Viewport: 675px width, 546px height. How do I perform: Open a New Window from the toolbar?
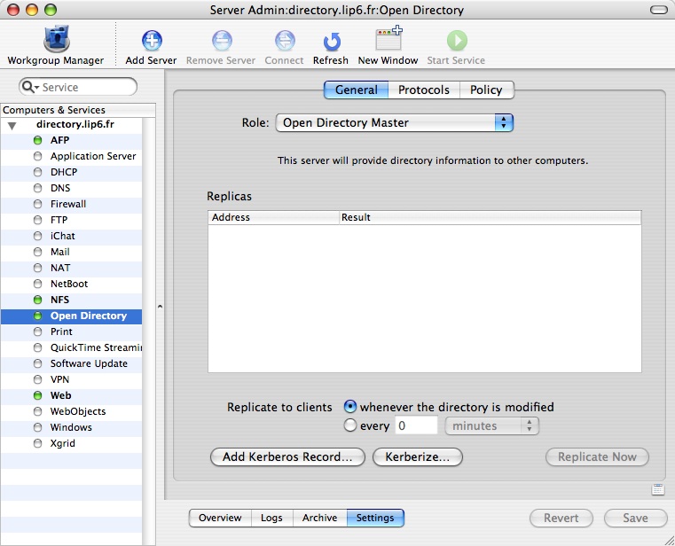388,42
